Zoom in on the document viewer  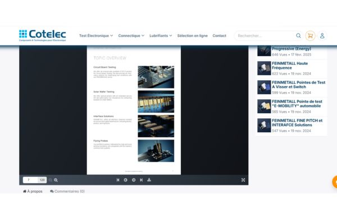[56, 180]
